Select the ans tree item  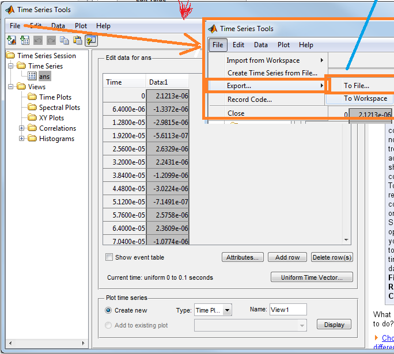tap(44, 77)
